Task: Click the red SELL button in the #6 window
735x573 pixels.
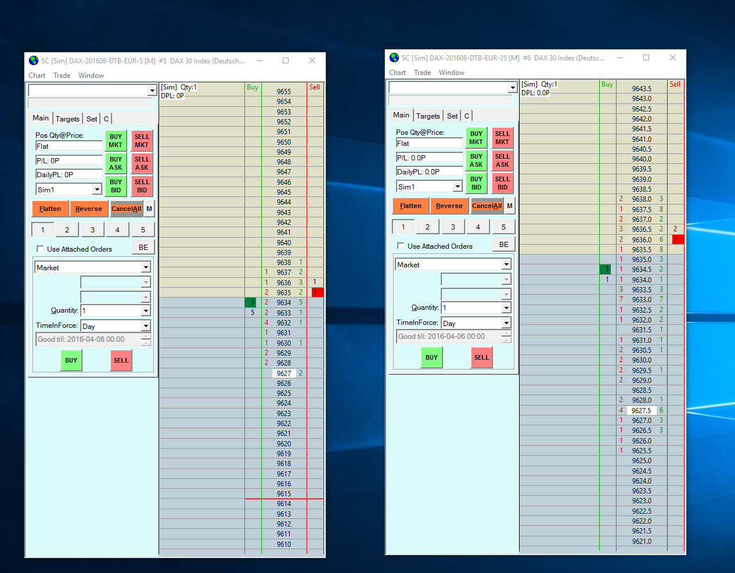Action: click(x=481, y=357)
